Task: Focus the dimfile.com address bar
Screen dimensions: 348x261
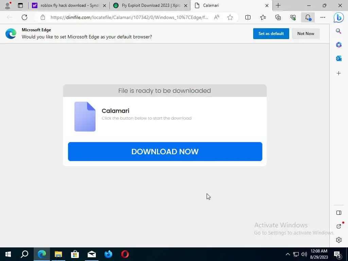Action: click(x=129, y=17)
